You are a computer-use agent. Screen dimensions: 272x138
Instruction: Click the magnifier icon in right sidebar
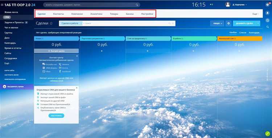268,27
